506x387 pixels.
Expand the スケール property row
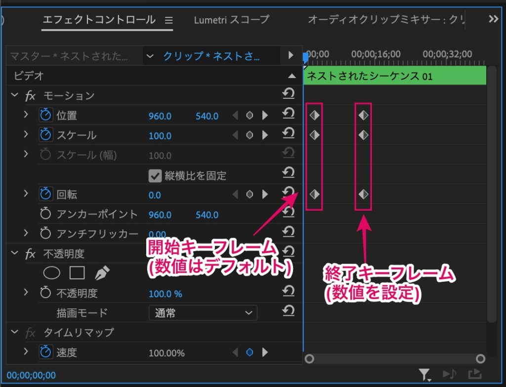26,134
